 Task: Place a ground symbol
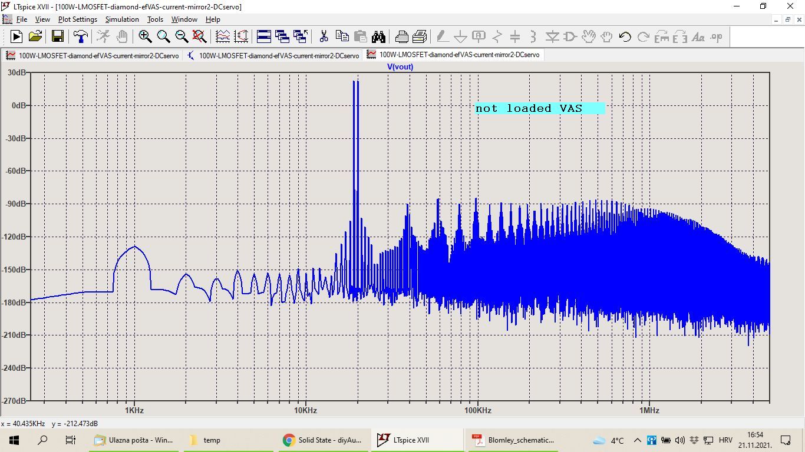(x=460, y=36)
